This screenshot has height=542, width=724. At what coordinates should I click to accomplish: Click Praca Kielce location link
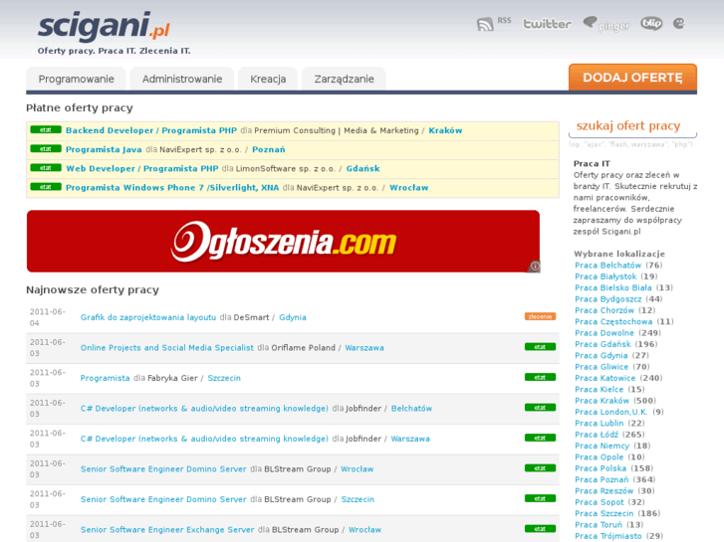pyautogui.click(x=599, y=390)
